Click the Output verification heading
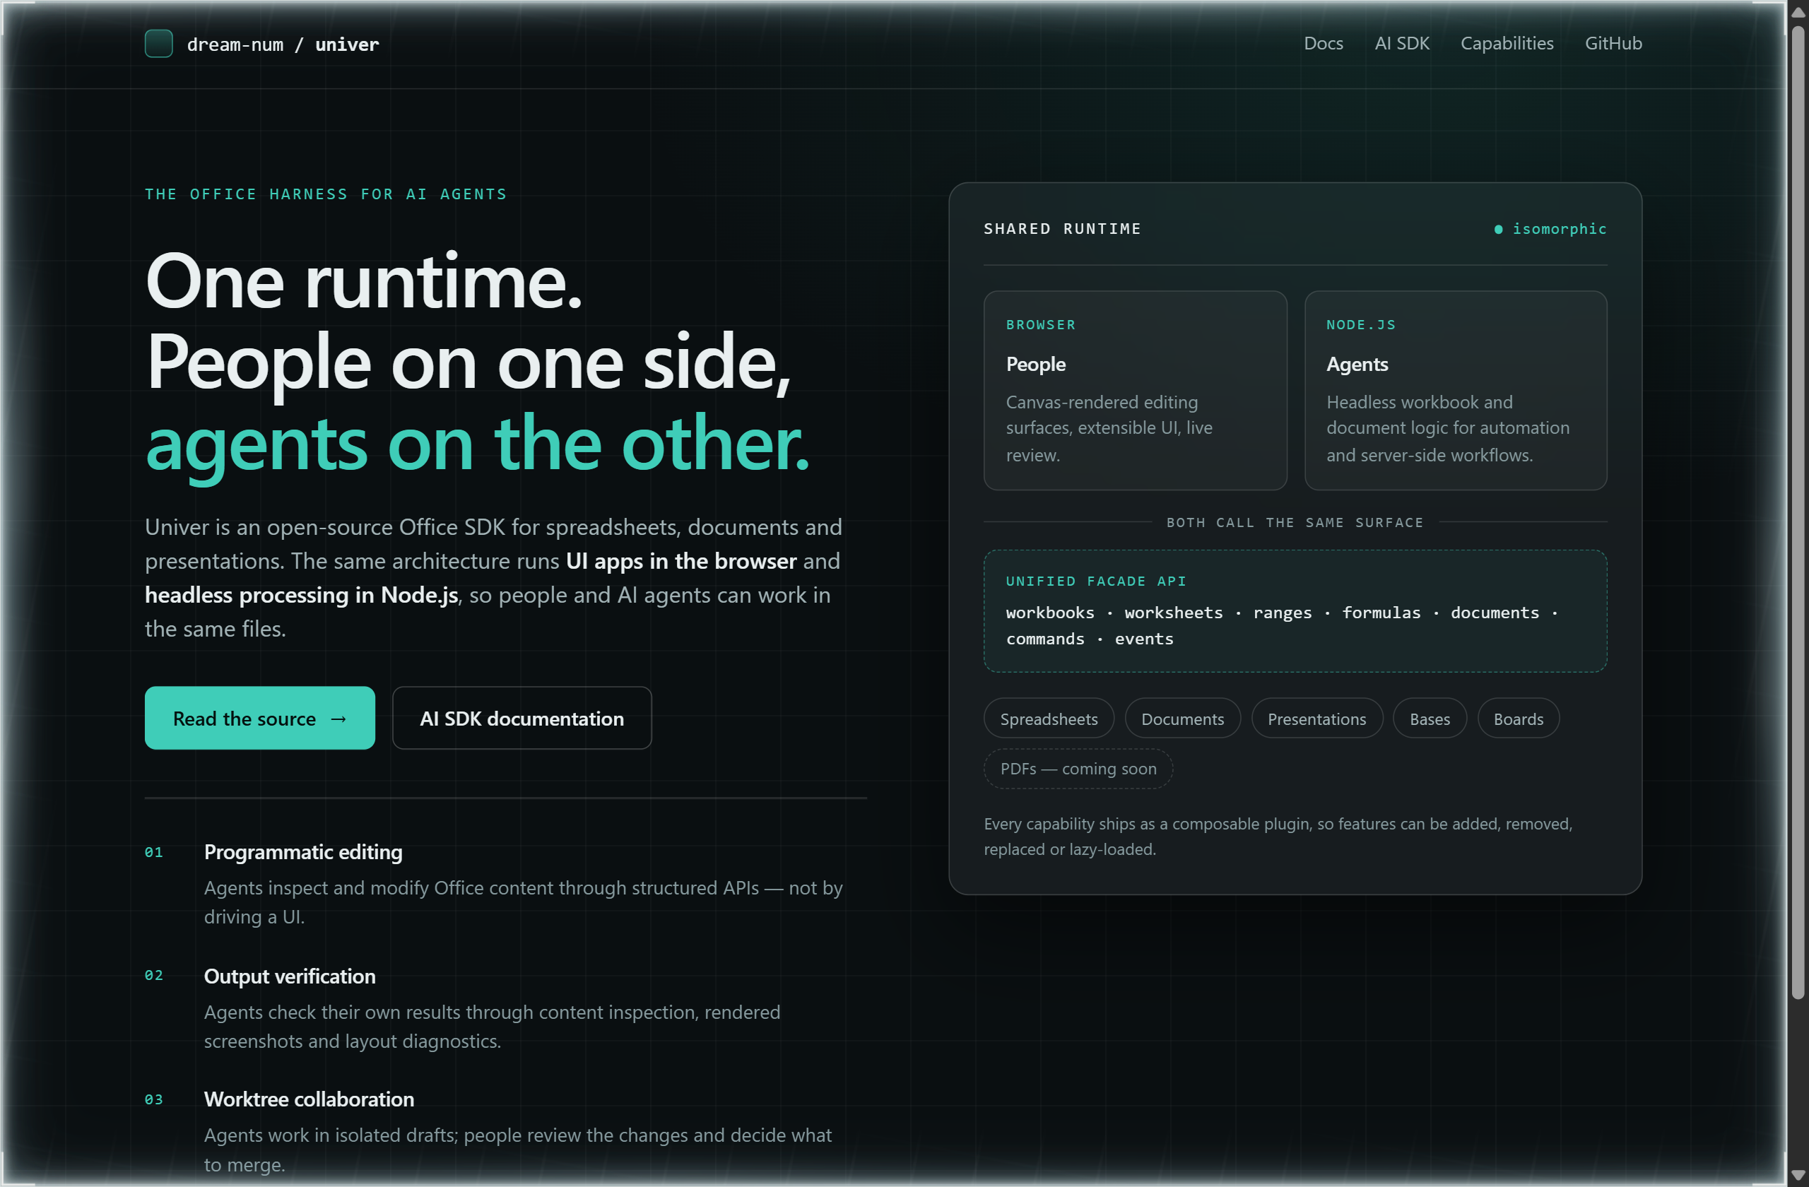 [x=290, y=976]
